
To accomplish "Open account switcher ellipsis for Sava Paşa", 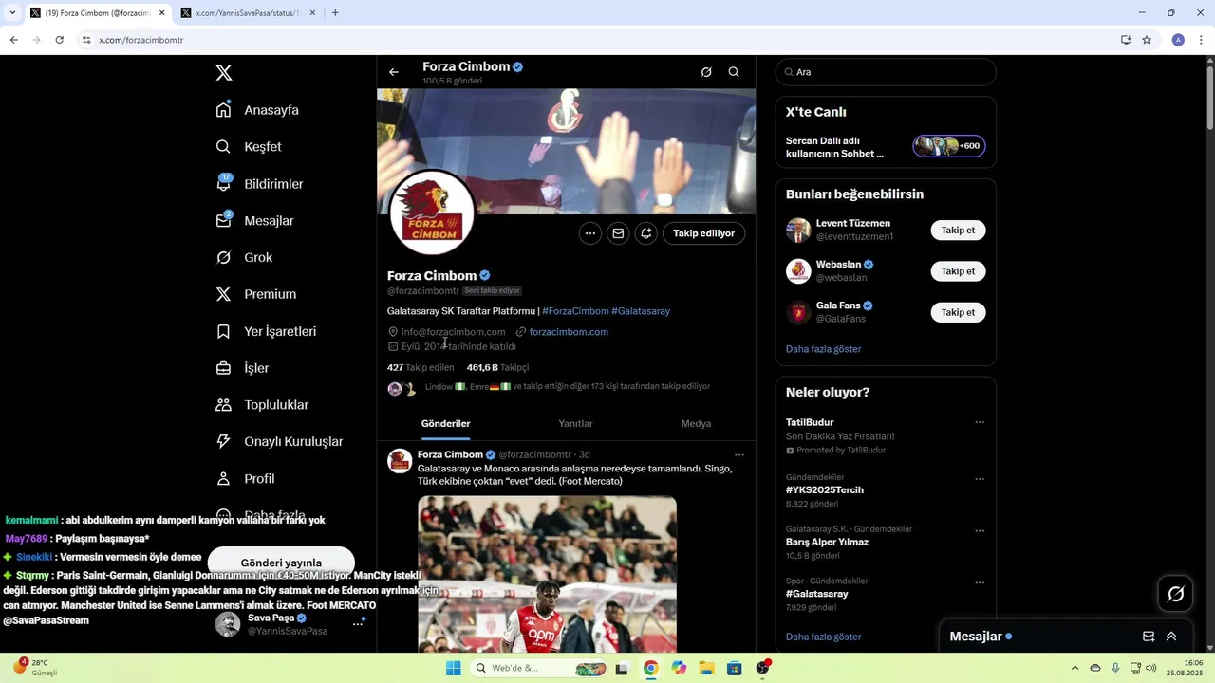I will pyautogui.click(x=358, y=623).
